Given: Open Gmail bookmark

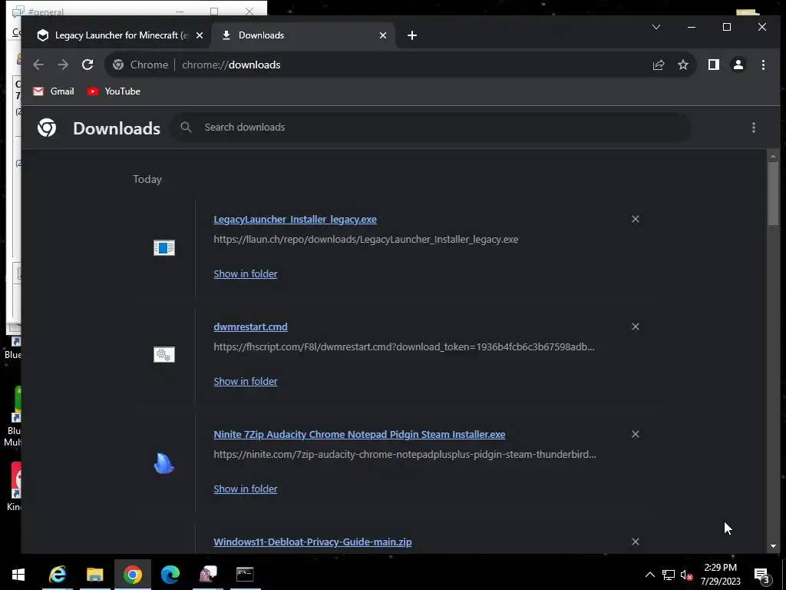Looking at the screenshot, I should coord(54,91).
